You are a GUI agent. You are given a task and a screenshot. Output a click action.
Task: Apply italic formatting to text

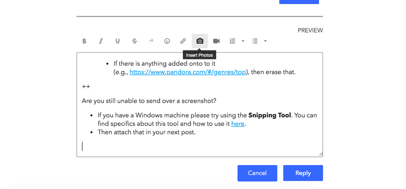[x=101, y=41]
